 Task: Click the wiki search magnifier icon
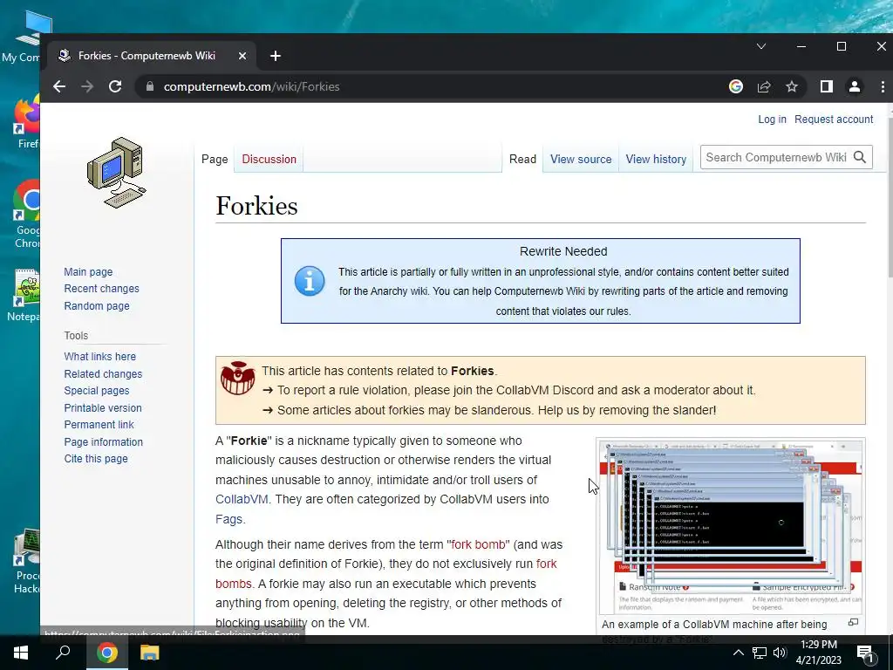[860, 157]
